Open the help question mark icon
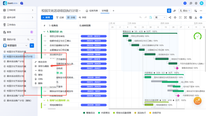 [x=22, y=3]
